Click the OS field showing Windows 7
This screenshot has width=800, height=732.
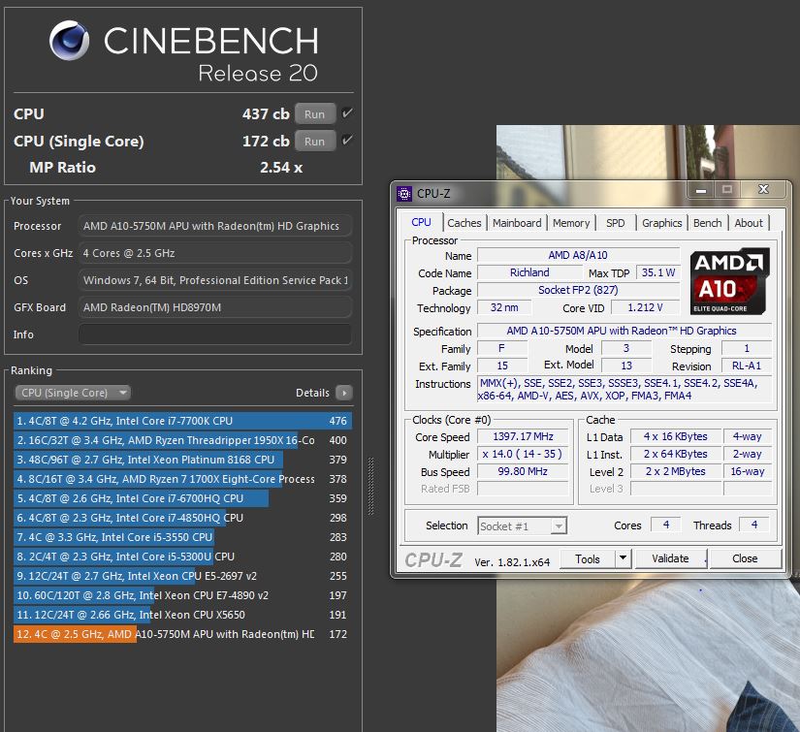click(215, 280)
